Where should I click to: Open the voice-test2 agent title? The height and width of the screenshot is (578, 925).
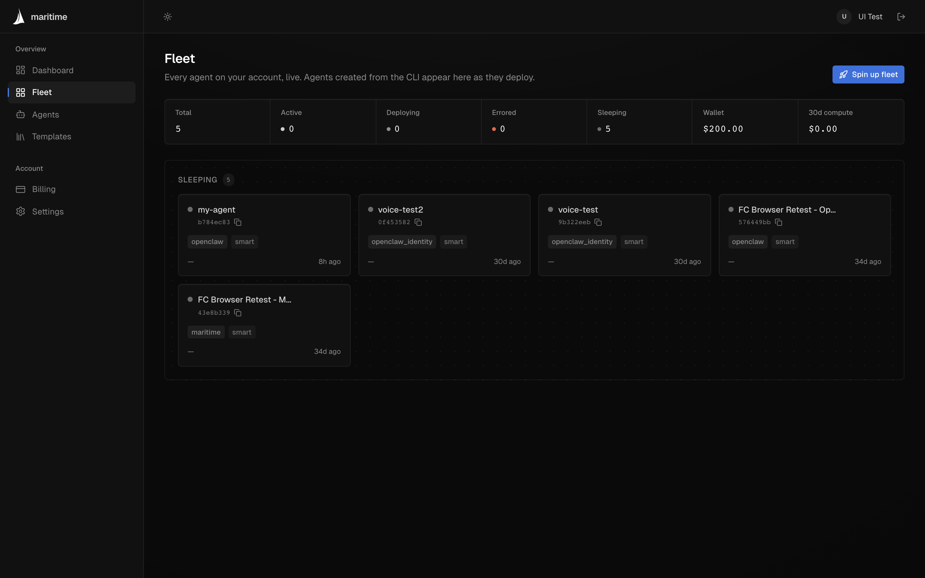(x=400, y=209)
